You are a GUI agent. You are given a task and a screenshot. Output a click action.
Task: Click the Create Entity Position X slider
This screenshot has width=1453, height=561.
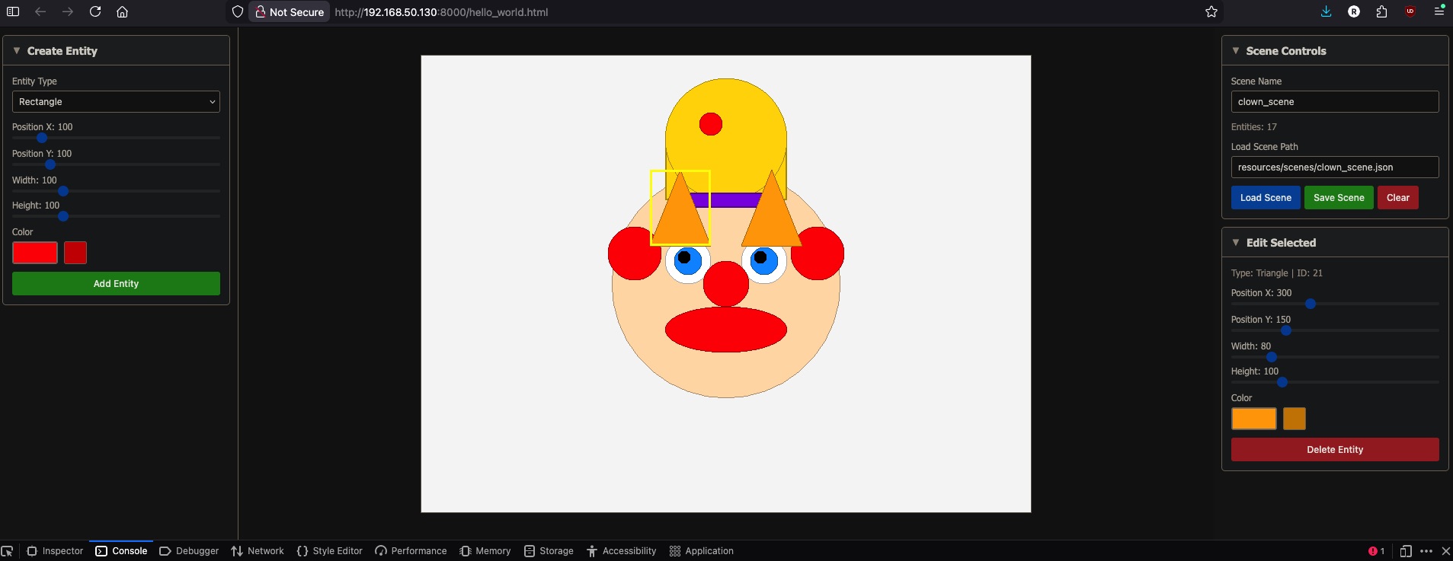point(116,138)
